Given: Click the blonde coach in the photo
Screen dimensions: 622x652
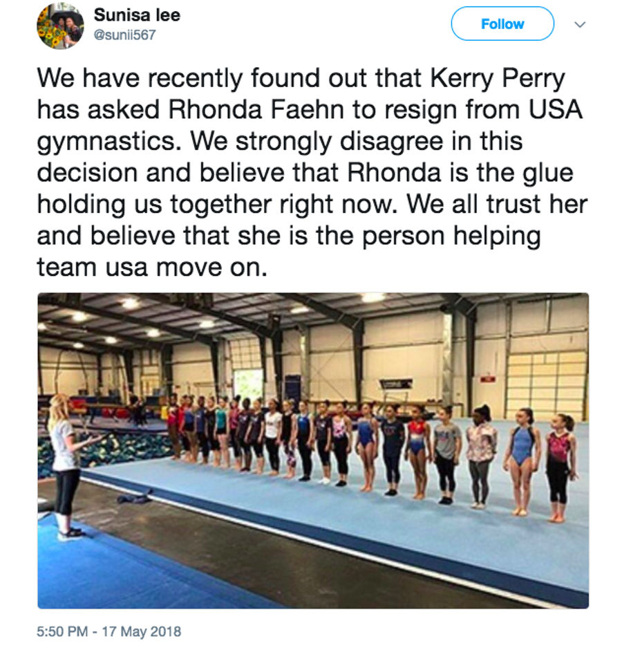Looking at the screenshot, I should click(x=66, y=466).
